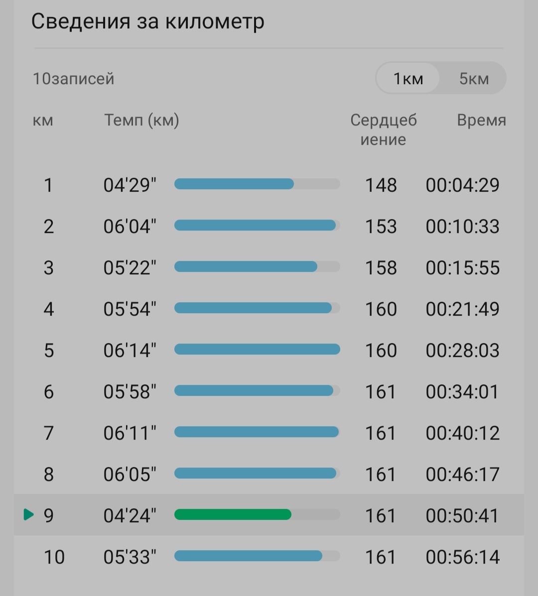Tap the pace bar for kilometer 7
538x596 pixels.
[257, 432]
